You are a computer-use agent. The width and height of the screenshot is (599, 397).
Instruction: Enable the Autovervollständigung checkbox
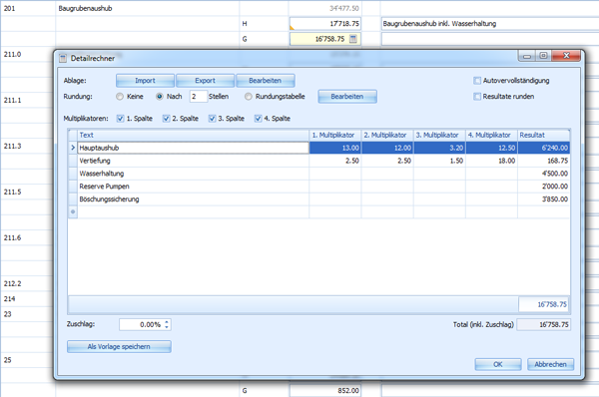(477, 81)
